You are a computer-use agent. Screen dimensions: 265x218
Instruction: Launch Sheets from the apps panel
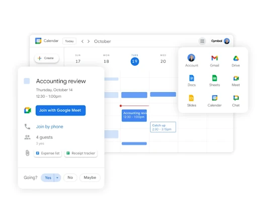pyautogui.click(x=215, y=81)
